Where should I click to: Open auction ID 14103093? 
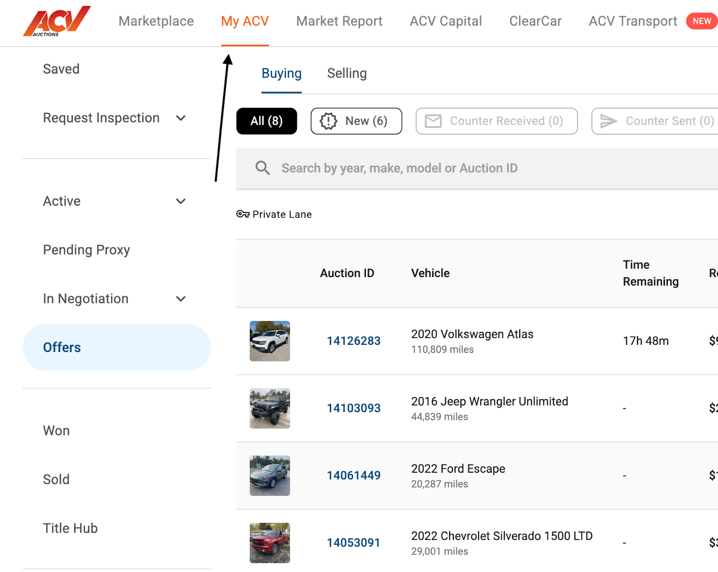click(354, 408)
